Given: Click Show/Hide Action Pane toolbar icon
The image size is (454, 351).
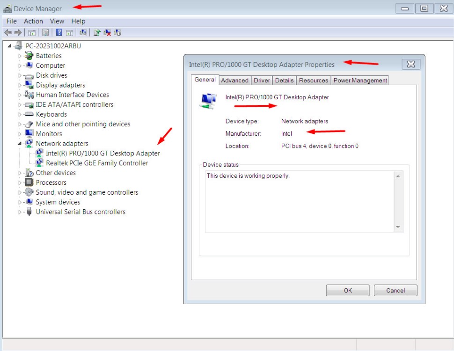Looking at the screenshot, I should [x=69, y=33].
